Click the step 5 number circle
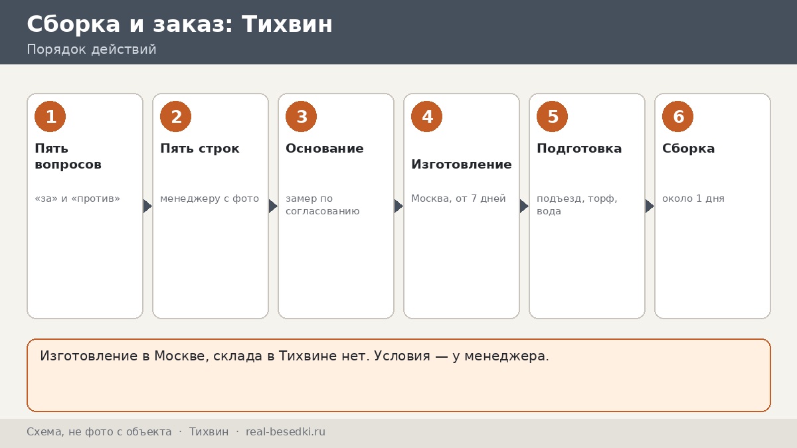Image resolution: width=797 pixels, height=448 pixels. [x=552, y=117]
